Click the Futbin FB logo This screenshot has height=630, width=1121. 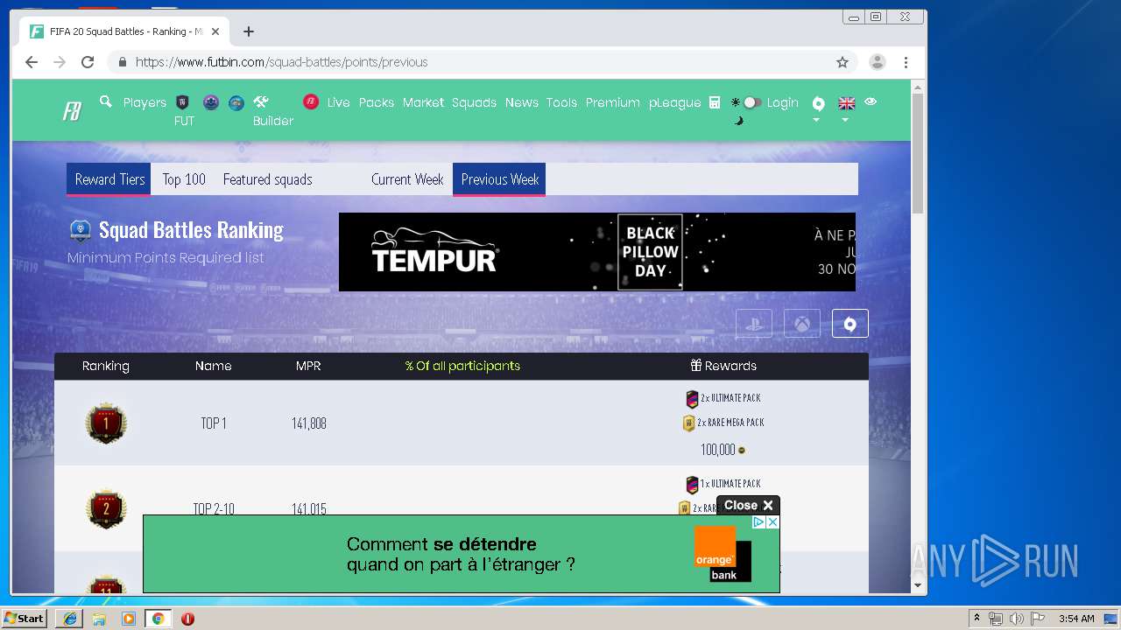click(x=72, y=112)
